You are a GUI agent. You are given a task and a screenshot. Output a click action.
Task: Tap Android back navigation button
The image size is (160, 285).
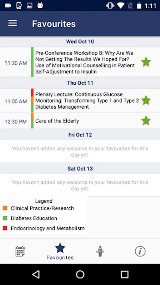36,274
